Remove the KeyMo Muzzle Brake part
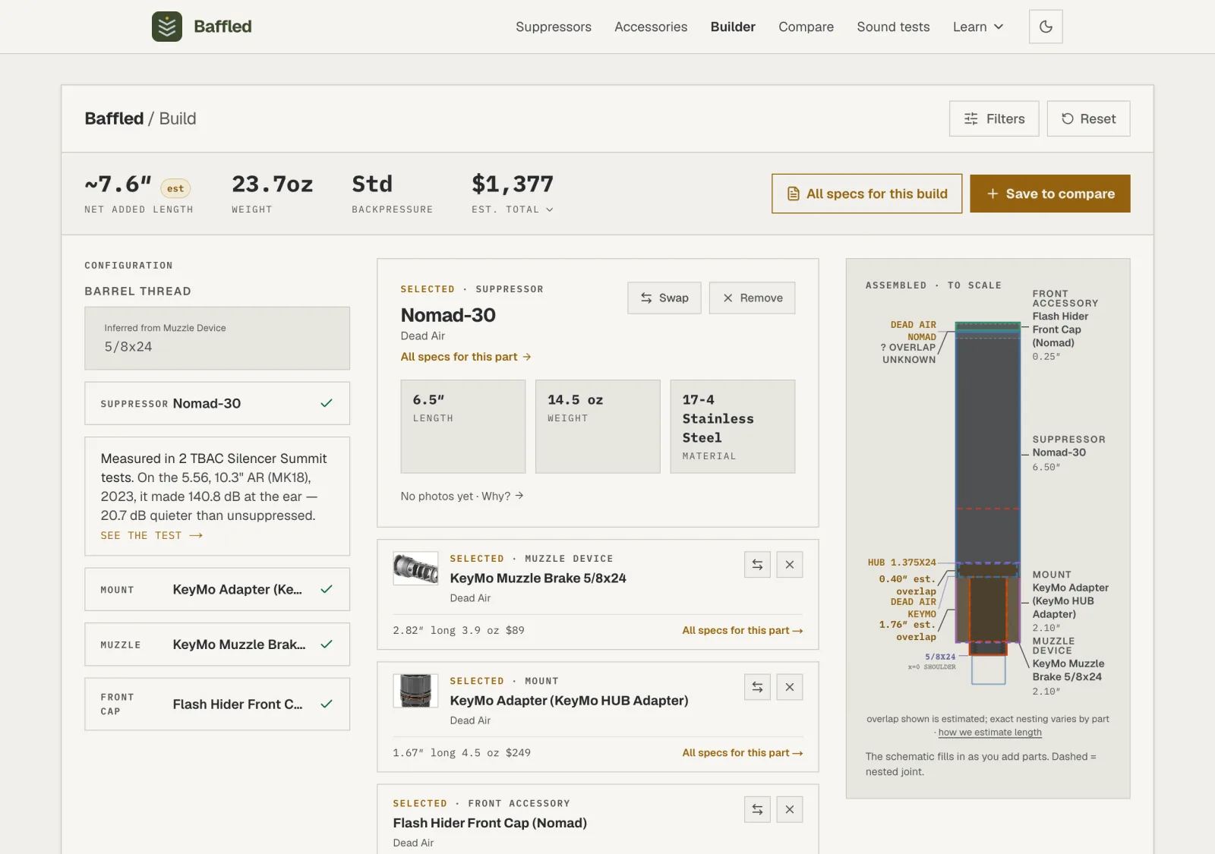This screenshot has width=1215, height=854. coord(790,564)
